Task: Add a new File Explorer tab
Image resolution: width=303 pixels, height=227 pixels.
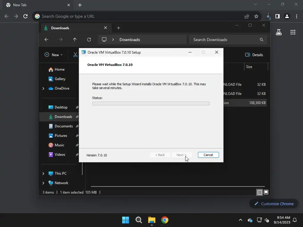Action: (118, 28)
